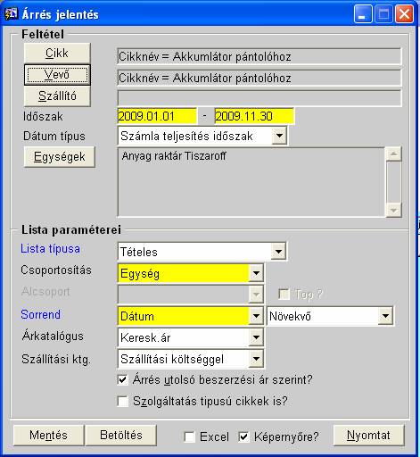This screenshot has width=420, height=457.
Task: Expand the Dátum típus dropdown
Action: click(x=279, y=136)
